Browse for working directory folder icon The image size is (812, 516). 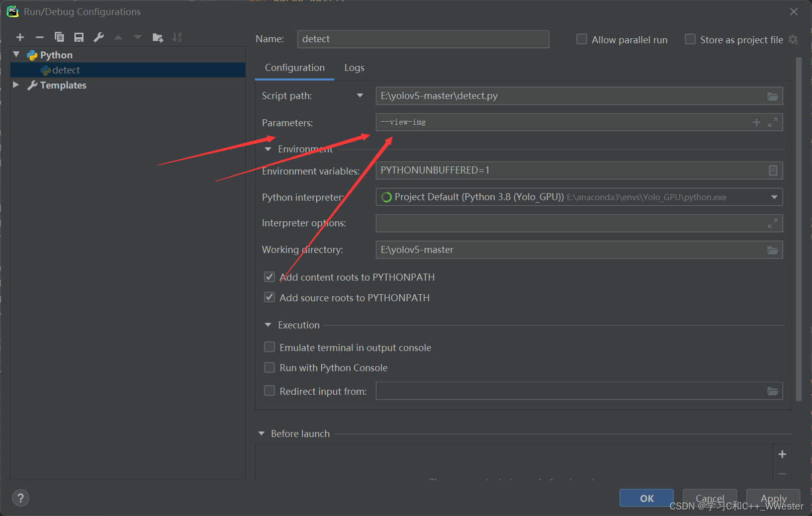[773, 250]
